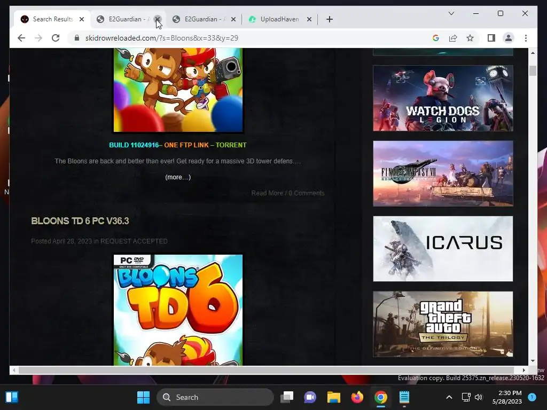
Task: Close the second E2Guardian tab
Action: tap(233, 19)
